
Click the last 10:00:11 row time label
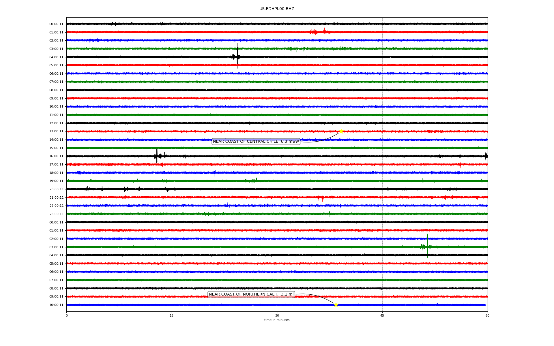coord(56,305)
